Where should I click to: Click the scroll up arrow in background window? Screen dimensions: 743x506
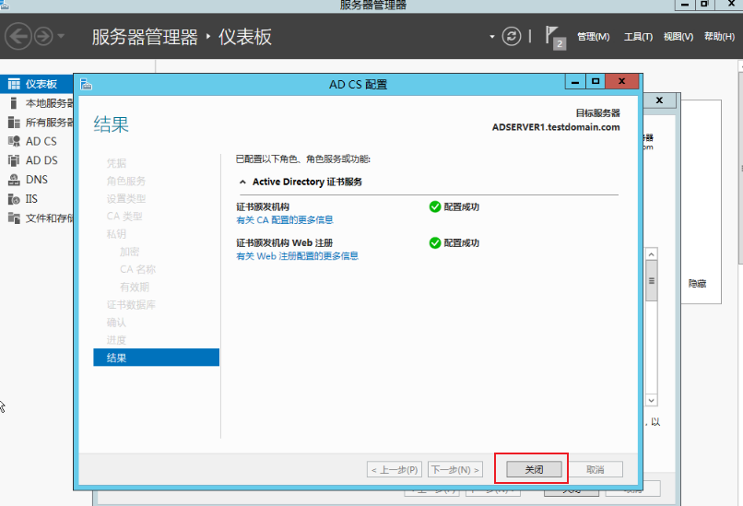[x=652, y=254]
